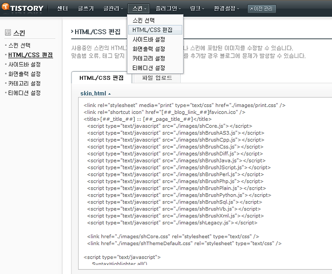This screenshot has width=332, height=274.
Task: Choose 화면출력 설정 in the dropdown menu
Action: [155, 49]
